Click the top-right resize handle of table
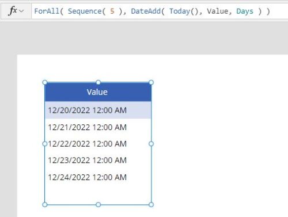 151,82
